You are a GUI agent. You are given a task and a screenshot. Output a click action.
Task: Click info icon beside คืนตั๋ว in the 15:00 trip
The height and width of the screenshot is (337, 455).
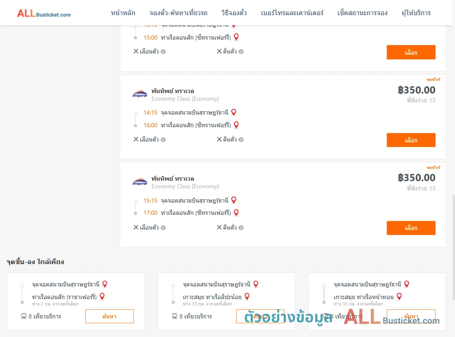pyautogui.click(x=241, y=52)
